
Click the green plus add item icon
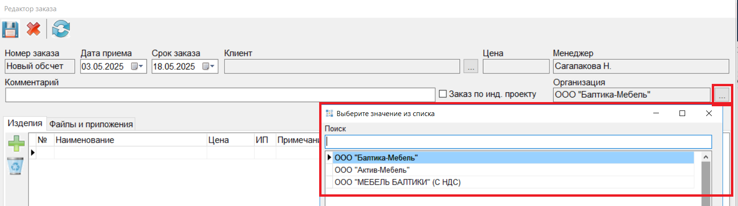[x=16, y=144]
